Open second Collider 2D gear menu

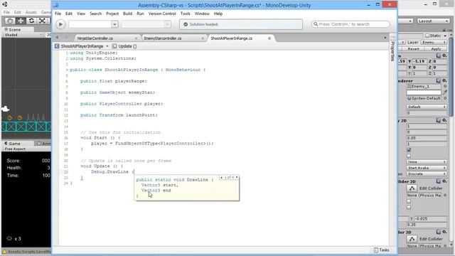[444, 232]
